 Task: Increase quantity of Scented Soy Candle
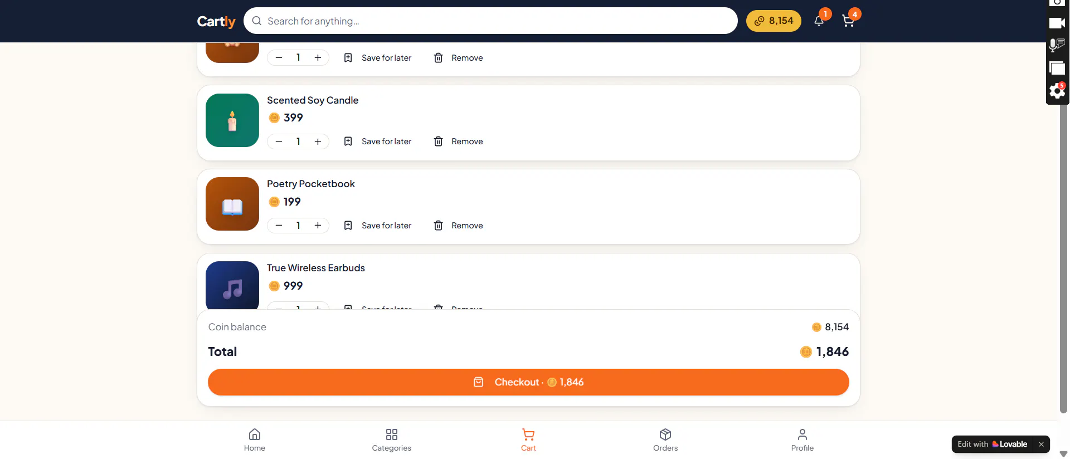pos(318,141)
